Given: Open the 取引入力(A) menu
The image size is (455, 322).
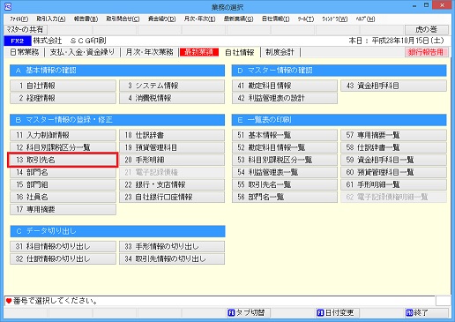Looking at the screenshot, I should (x=51, y=19).
